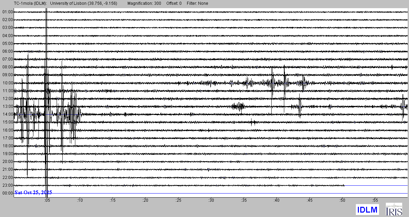Select the 06:00 hour row label

pyautogui.click(x=7, y=51)
